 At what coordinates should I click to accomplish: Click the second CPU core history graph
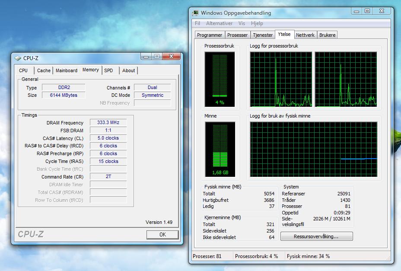(346, 80)
